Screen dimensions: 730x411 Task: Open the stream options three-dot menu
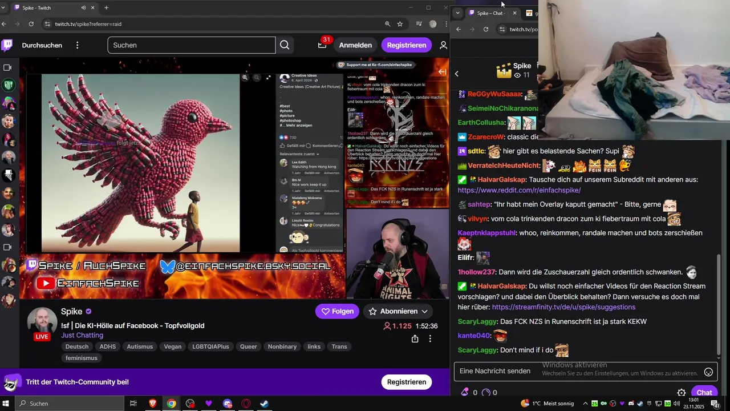tap(430, 339)
